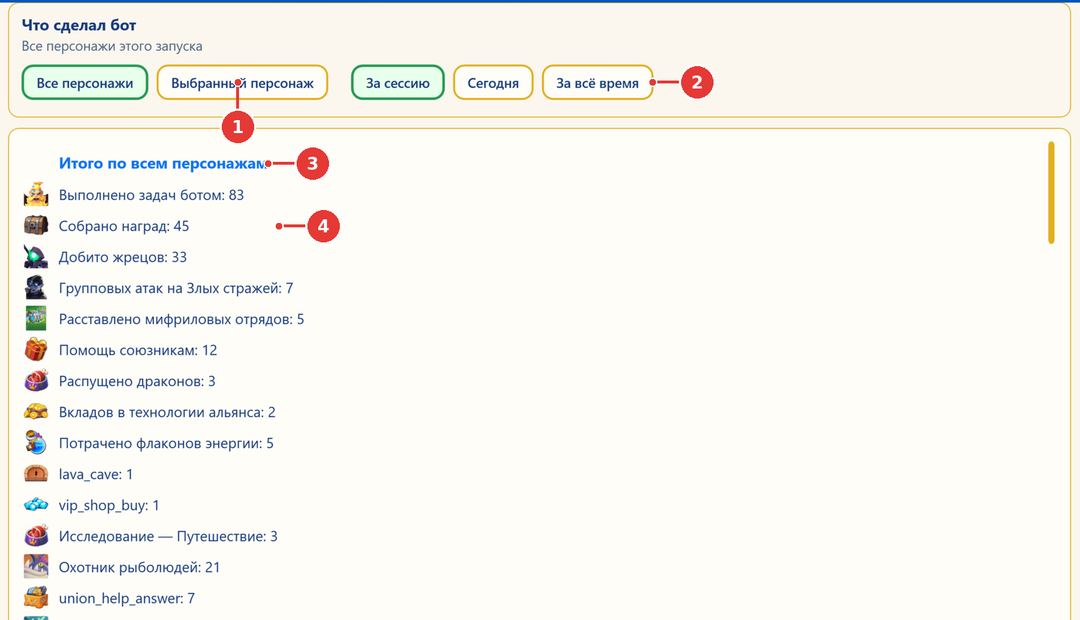
Task: Click the guardian icon for "Групповых атак"
Action: click(36, 288)
